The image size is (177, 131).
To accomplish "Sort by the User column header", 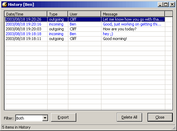I will tap(85, 14).
